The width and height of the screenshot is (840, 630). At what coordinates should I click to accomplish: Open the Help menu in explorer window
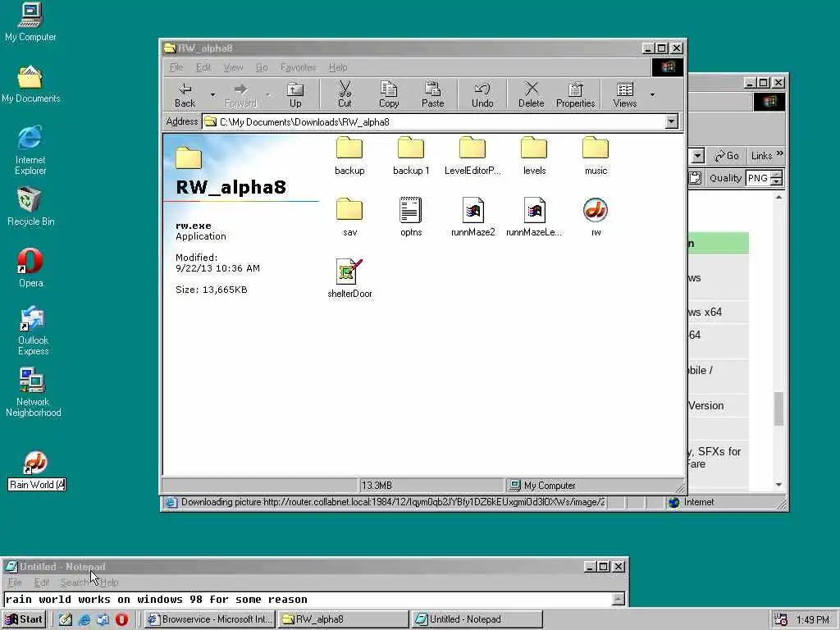tap(338, 67)
